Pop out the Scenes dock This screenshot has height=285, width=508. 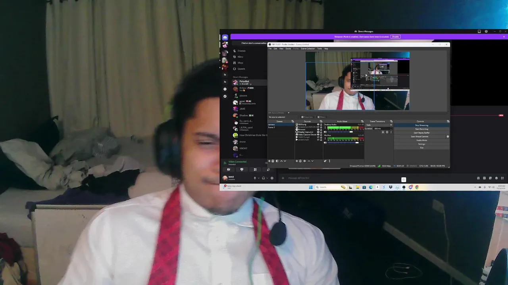[x=292, y=122]
